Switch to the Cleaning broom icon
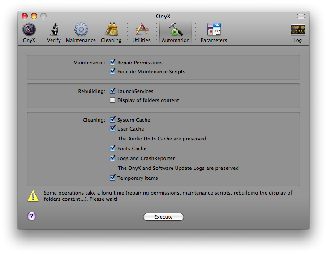Viewport: 327px width, 254px height. pyautogui.click(x=111, y=30)
